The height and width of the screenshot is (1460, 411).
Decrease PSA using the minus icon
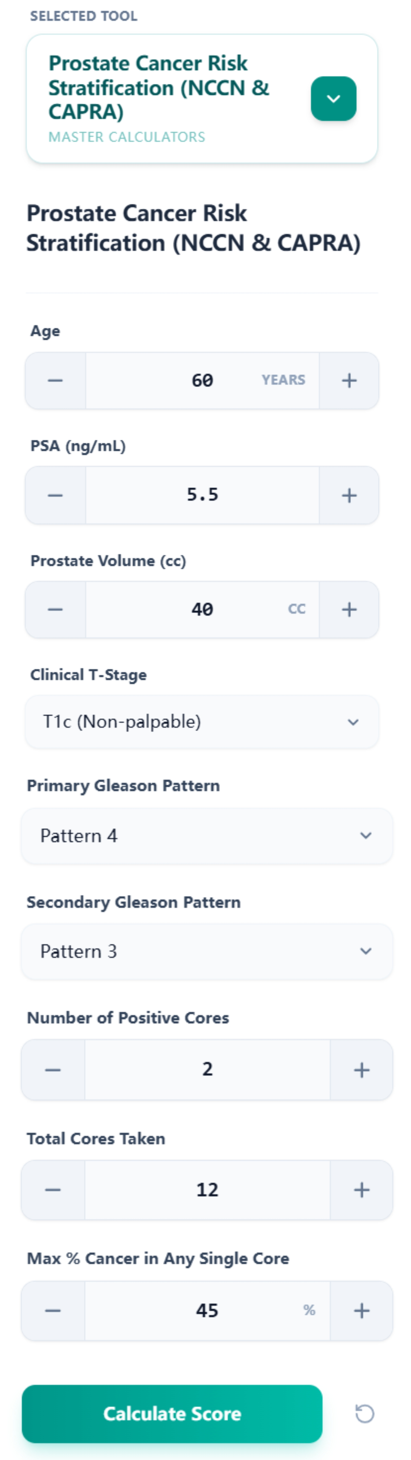tap(55, 495)
